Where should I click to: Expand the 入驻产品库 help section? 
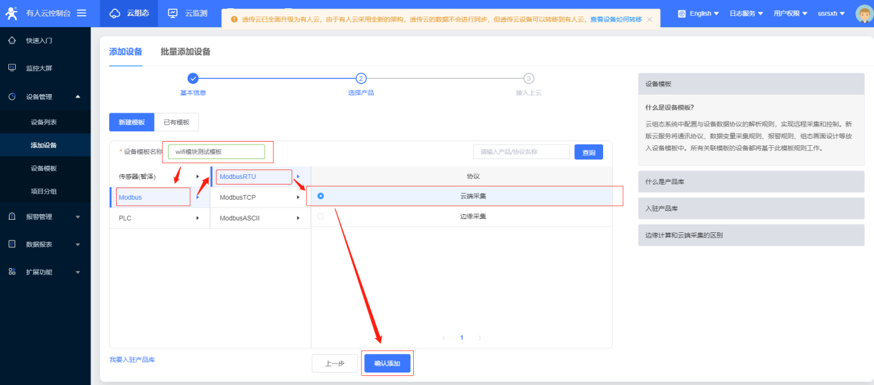tap(751, 208)
